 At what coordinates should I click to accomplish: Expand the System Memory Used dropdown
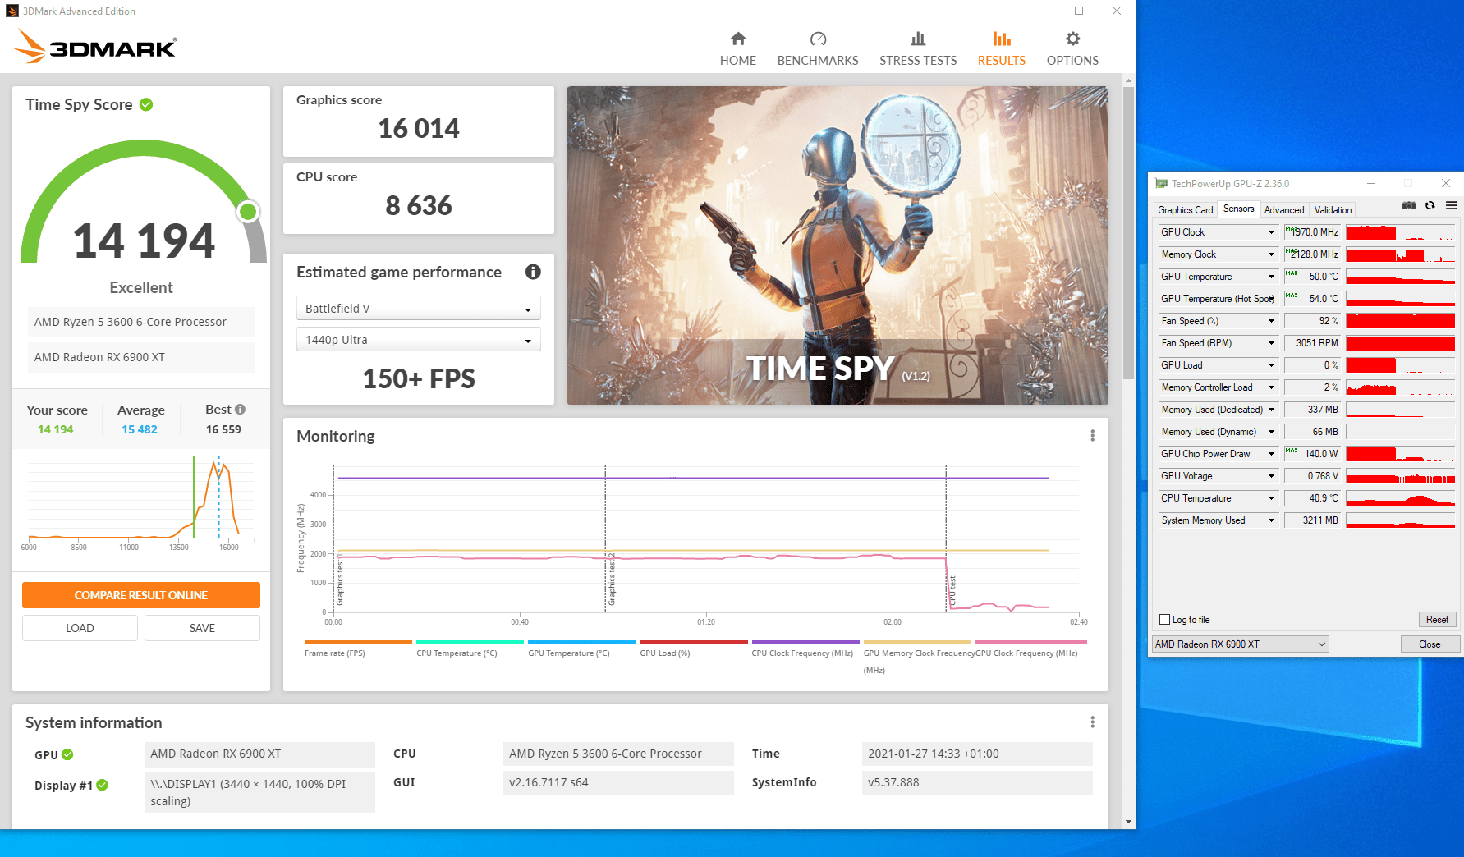(1271, 520)
